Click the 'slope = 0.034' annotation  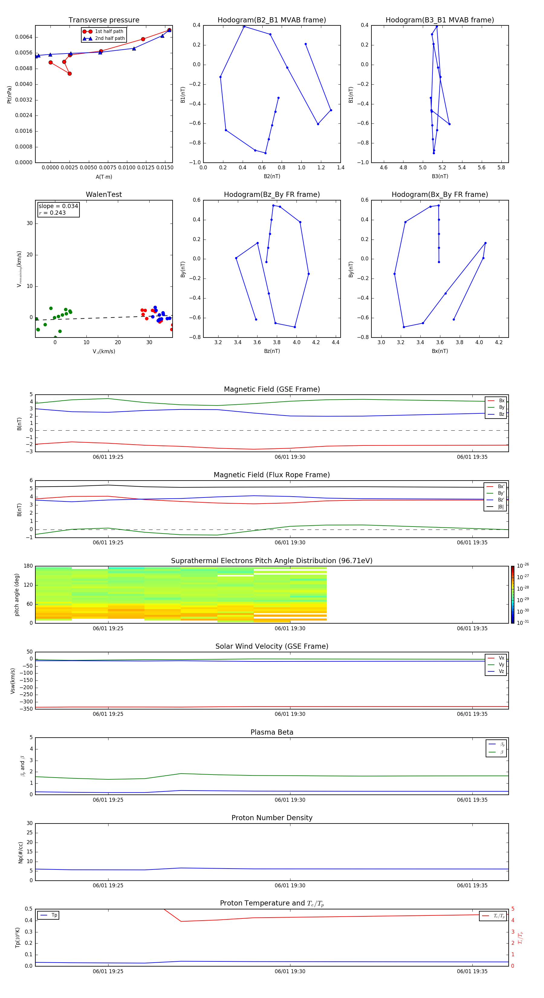58,206
